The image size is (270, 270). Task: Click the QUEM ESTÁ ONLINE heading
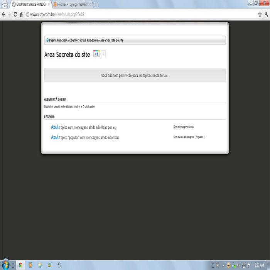click(55, 100)
